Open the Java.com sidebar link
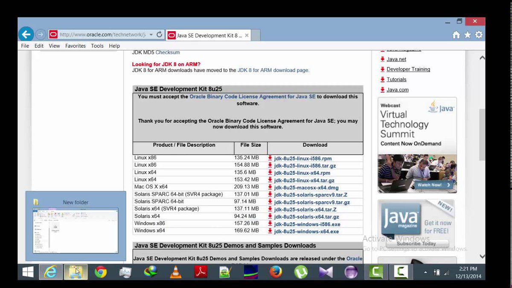 [398, 90]
